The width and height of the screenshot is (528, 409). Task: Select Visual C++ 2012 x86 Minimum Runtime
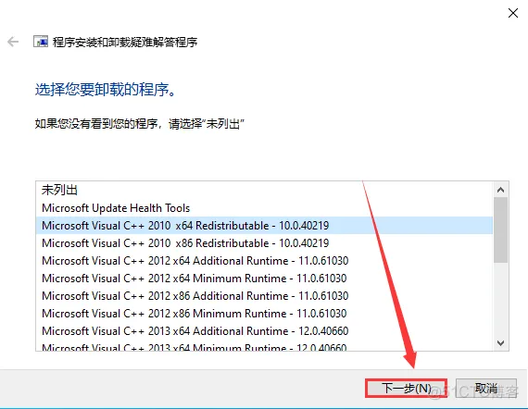pyautogui.click(x=264, y=313)
